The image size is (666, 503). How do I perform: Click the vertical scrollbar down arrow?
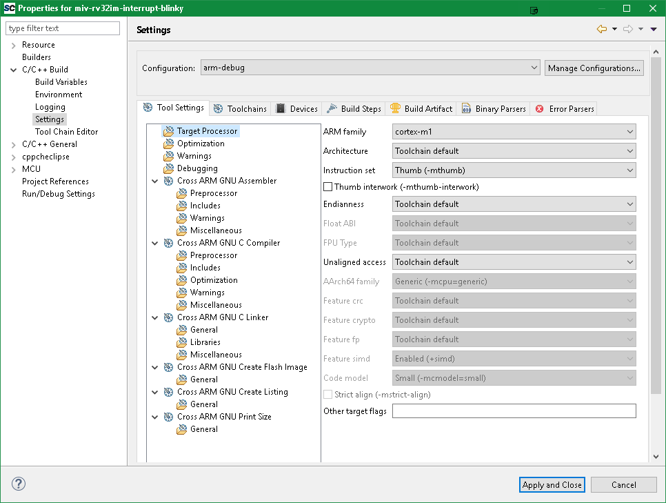tap(656, 456)
